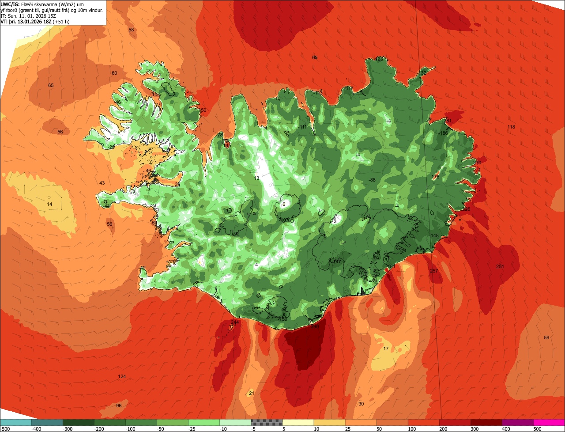Click the '-500' legend label
Screen dimensions: 565x432
click(6, 428)
